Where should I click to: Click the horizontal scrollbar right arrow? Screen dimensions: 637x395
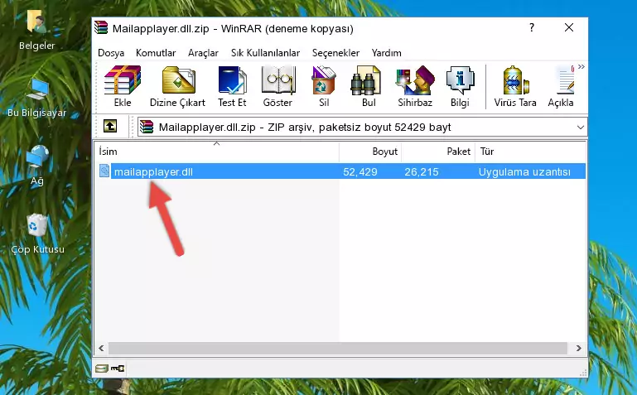578,348
